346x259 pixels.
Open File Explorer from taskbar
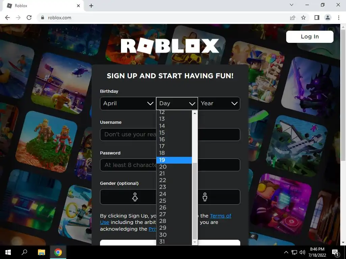tap(41, 252)
